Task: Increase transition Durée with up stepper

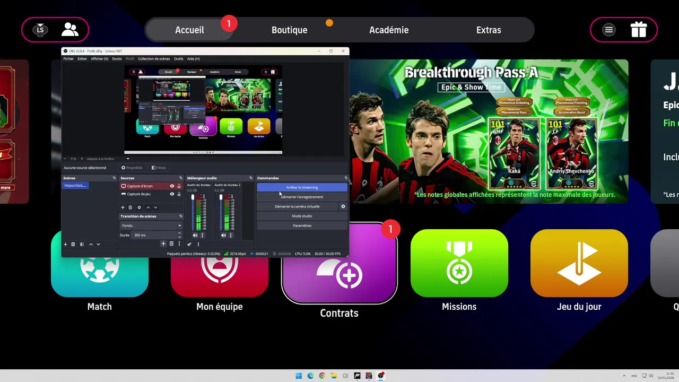Action: click(179, 233)
